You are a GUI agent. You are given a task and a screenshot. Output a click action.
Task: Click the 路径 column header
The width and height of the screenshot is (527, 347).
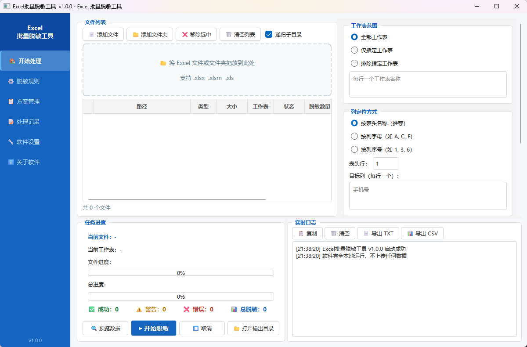(x=142, y=107)
